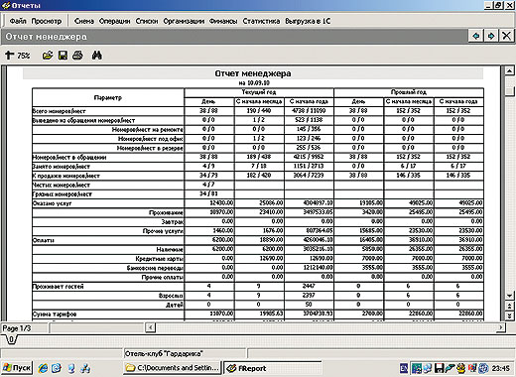Click the up arrow exit icon
Image resolution: width=516 pixels, height=377 pixels.
9,55
